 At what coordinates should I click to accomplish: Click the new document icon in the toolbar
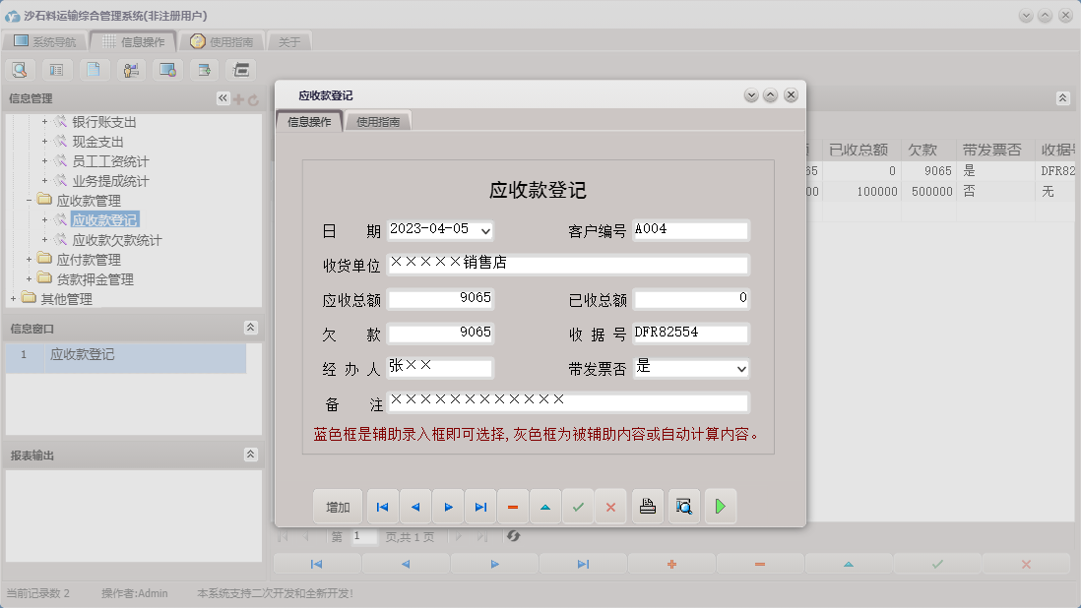tap(93, 69)
